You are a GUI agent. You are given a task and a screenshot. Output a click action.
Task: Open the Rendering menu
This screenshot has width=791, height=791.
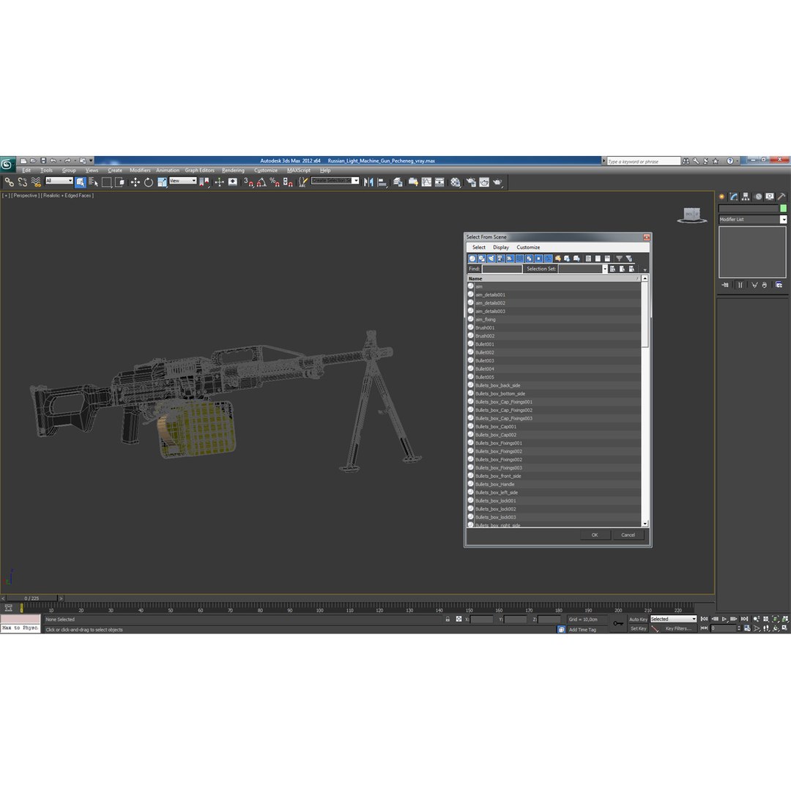(x=233, y=171)
